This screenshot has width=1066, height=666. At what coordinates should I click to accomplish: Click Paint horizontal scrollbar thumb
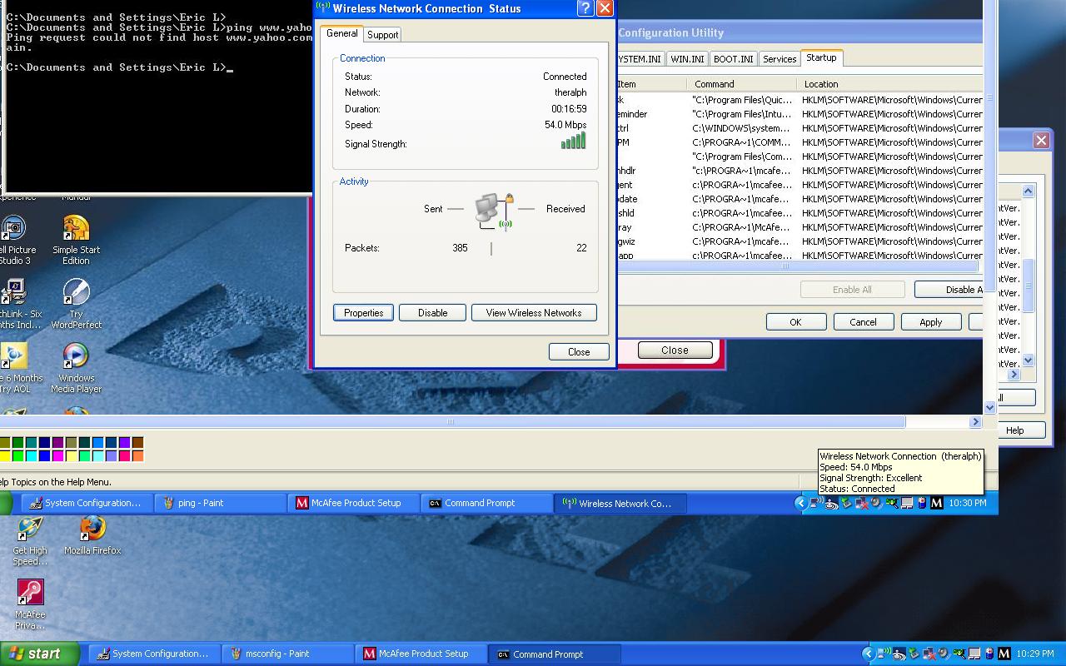click(452, 422)
